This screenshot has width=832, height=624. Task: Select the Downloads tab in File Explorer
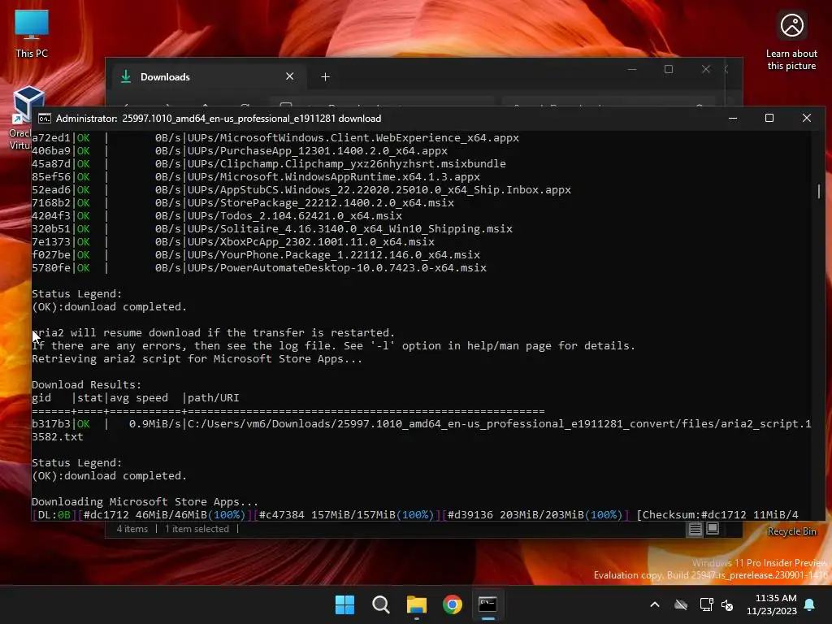point(207,77)
